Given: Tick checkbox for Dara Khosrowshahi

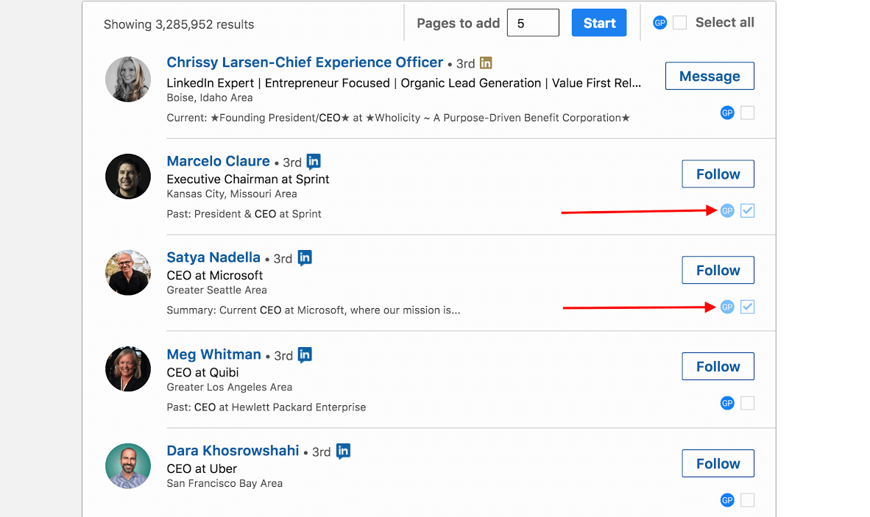Looking at the screenshot, I should 747,500.
